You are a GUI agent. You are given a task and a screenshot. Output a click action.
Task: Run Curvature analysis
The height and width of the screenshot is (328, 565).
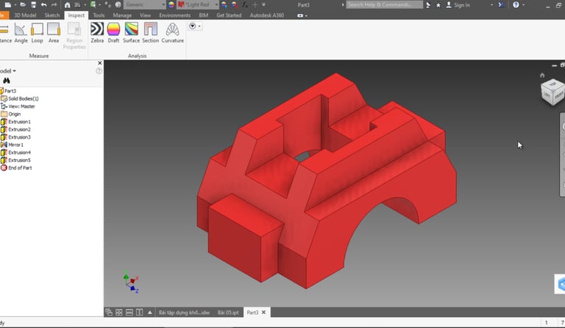173,33
